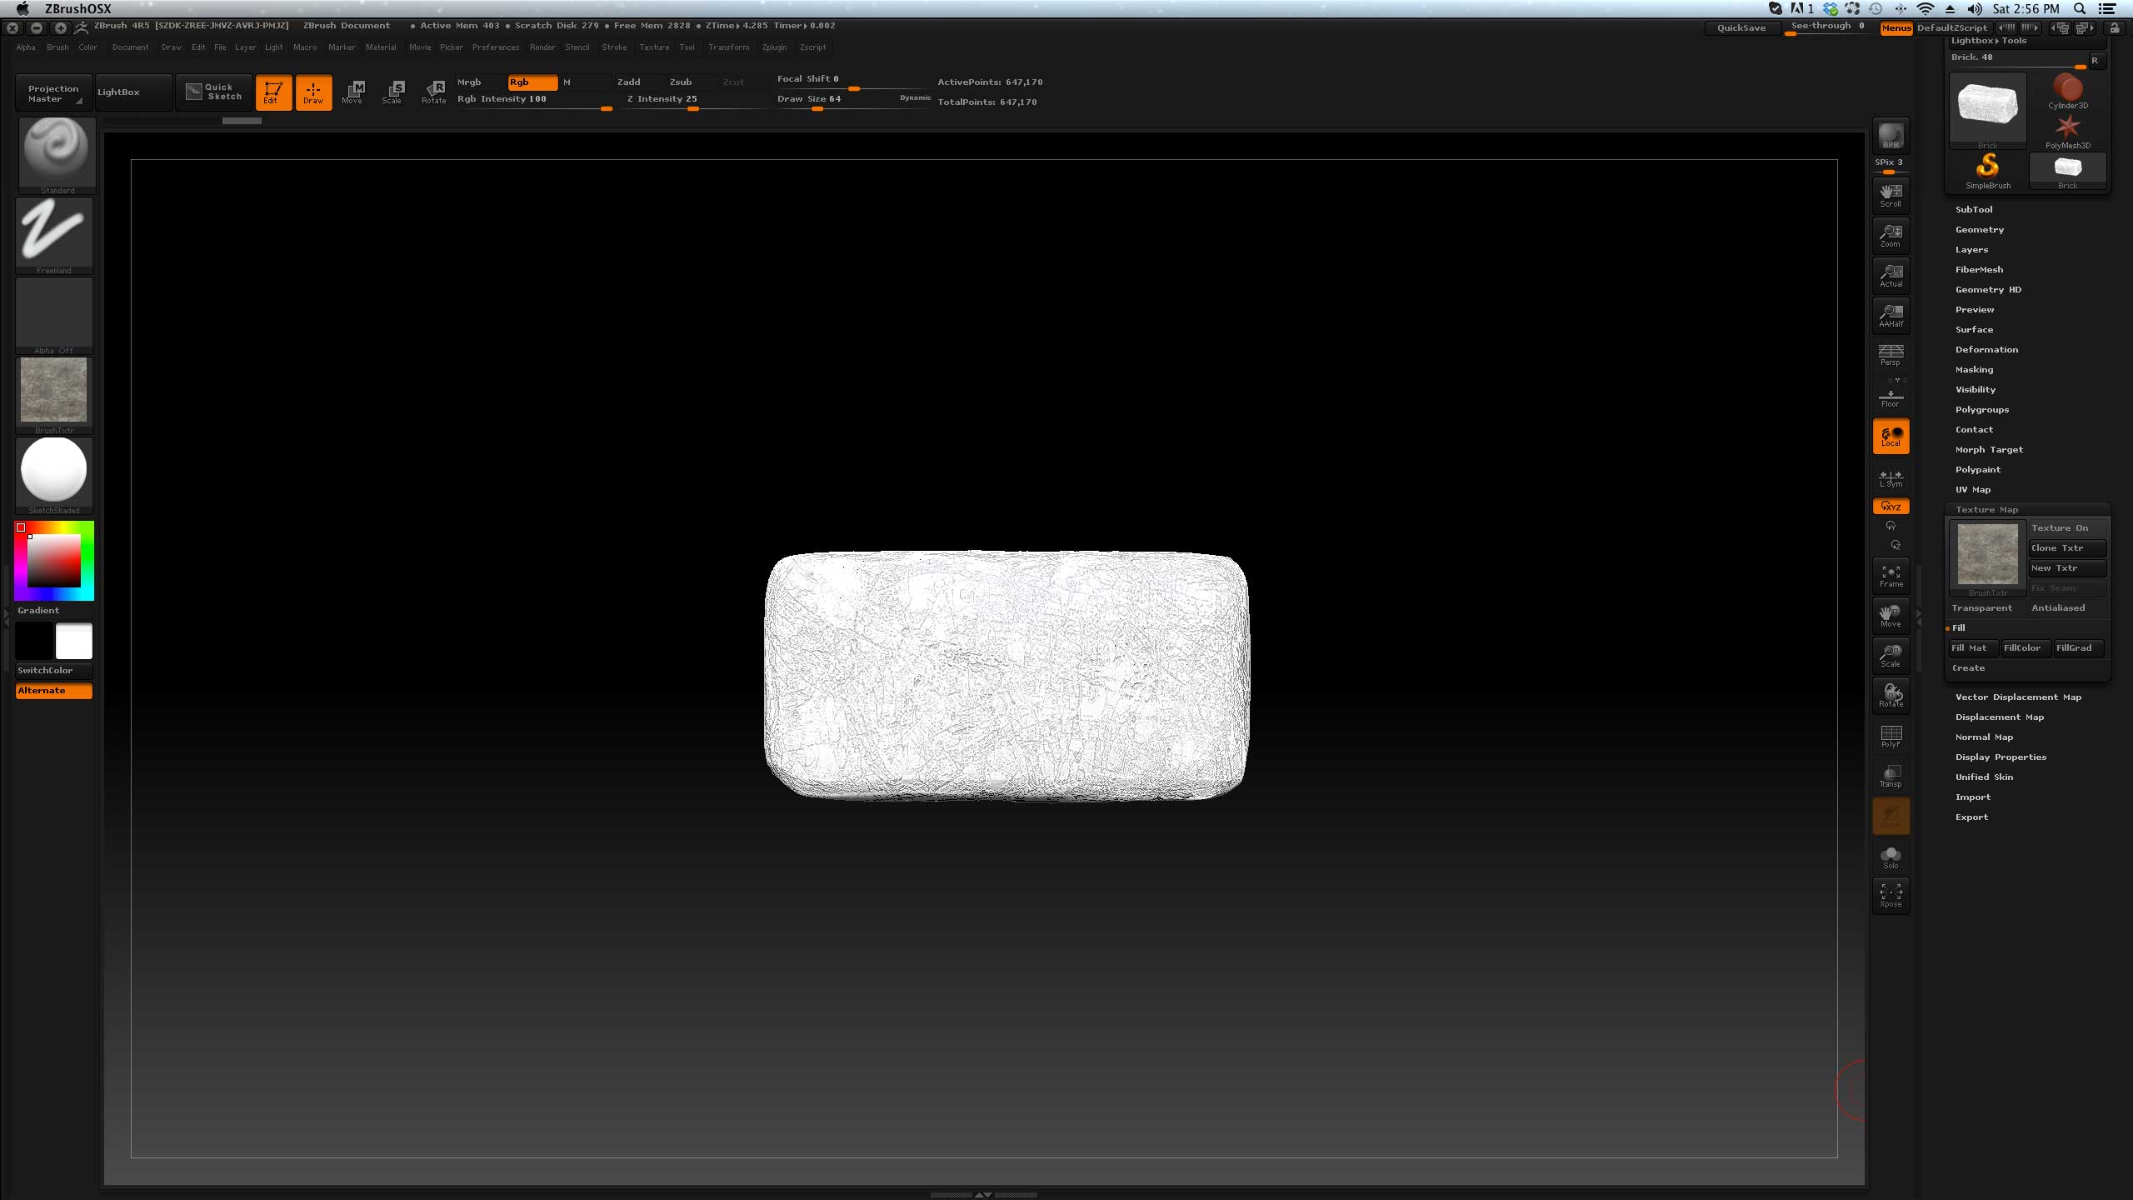Toggle the Floor grid
The width and height of the screenshot is (2133, 1200).
pos(1891,396)
